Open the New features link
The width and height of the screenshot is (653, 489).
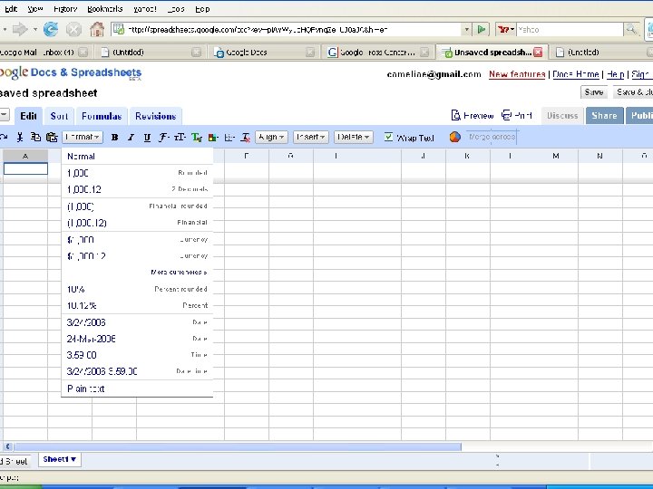click(517, 74)
